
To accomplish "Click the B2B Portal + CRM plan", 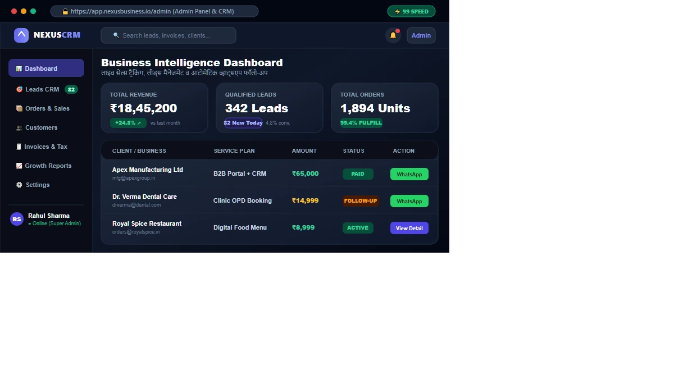I will coord(240,173).
